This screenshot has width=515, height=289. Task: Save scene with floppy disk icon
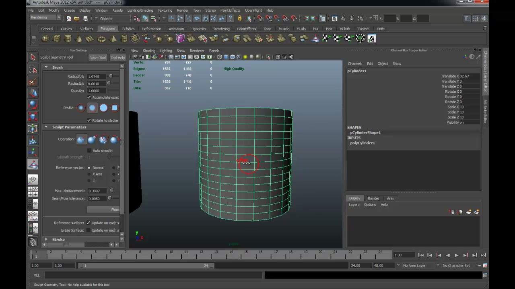[x=85, y=18]
